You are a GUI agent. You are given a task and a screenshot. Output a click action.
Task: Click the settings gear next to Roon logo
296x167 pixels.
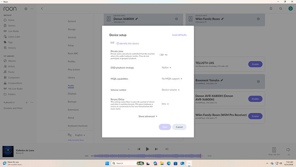26,9
